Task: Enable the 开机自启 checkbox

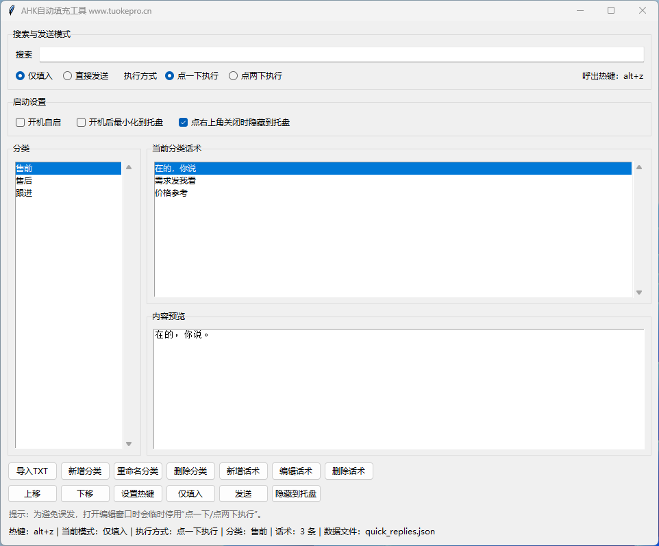Action: (x=21, y=123)
